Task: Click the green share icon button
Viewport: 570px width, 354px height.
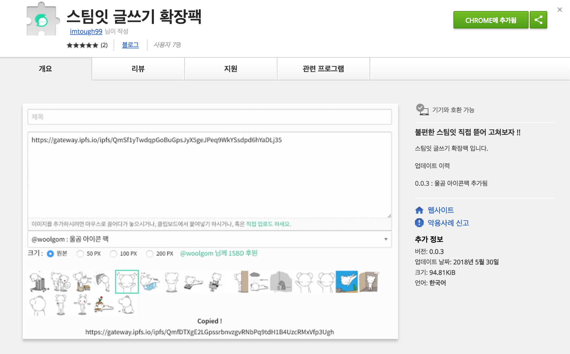Action: click(x=538, y=20)
